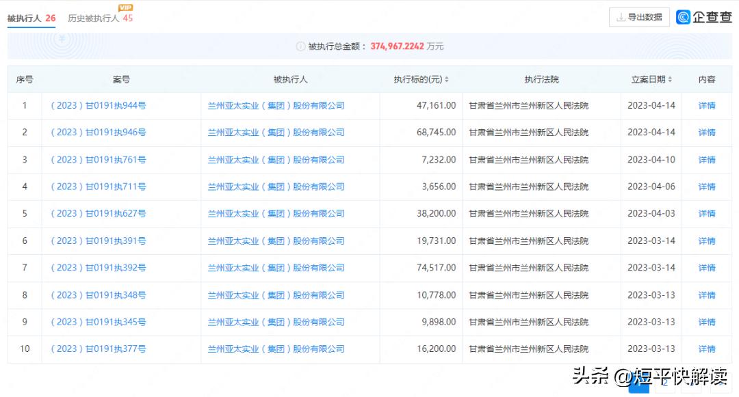739x397 pixels.
Task: Click the info icon beside 被执行总金额
Action: pyautogui.click(x=300, y=45)
